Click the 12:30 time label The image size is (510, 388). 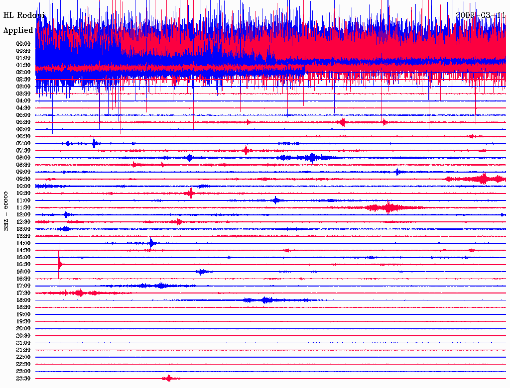(x=23, y=222)
